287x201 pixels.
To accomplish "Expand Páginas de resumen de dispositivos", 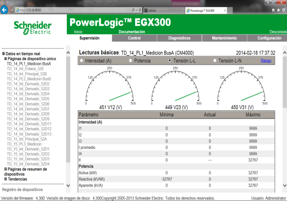I will coord(6,169).
